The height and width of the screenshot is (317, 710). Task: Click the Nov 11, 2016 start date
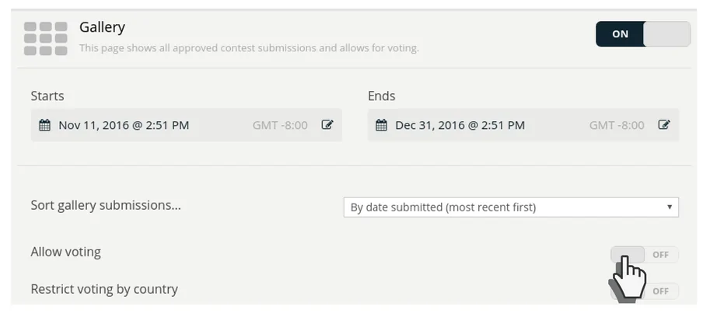pos(124,125)
